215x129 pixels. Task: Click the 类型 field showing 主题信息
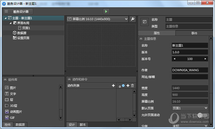pyautogui.click(x=189, y=26)
